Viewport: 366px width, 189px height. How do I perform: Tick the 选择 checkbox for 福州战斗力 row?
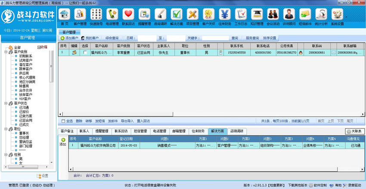(x=85, y=53)
